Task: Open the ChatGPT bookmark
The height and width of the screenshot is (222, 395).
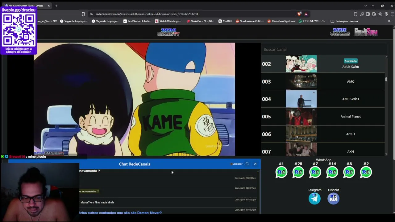Action: [x=225, y=21]
